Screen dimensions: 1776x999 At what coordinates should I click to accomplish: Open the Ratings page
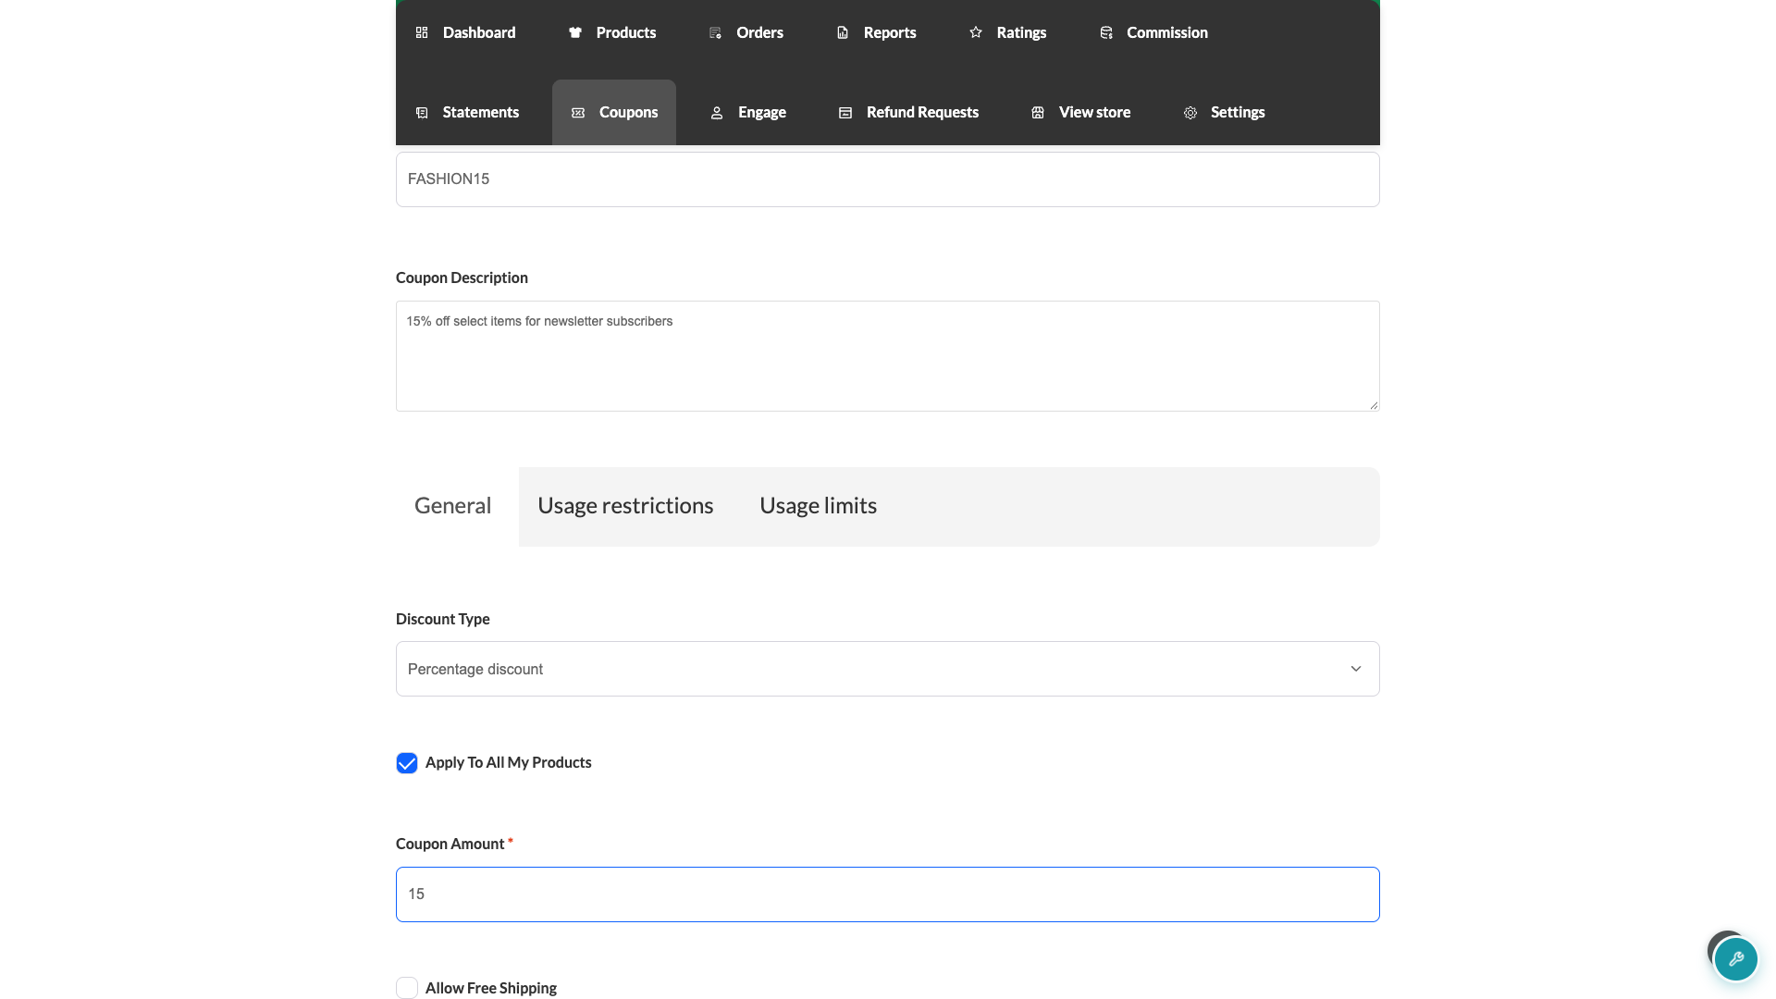1008,32
